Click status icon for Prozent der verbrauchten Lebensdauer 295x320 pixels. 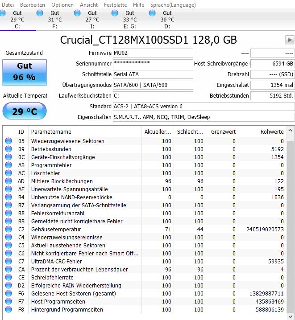tap(8, 269)
